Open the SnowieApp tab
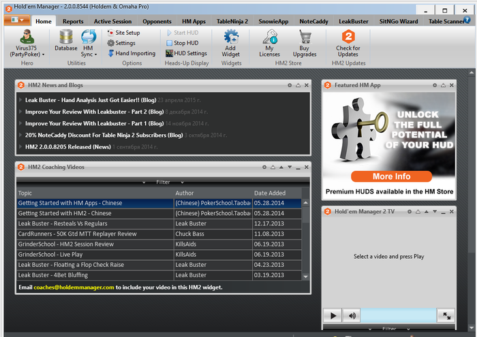The image size is (477, 337). [x=273, y=21]
